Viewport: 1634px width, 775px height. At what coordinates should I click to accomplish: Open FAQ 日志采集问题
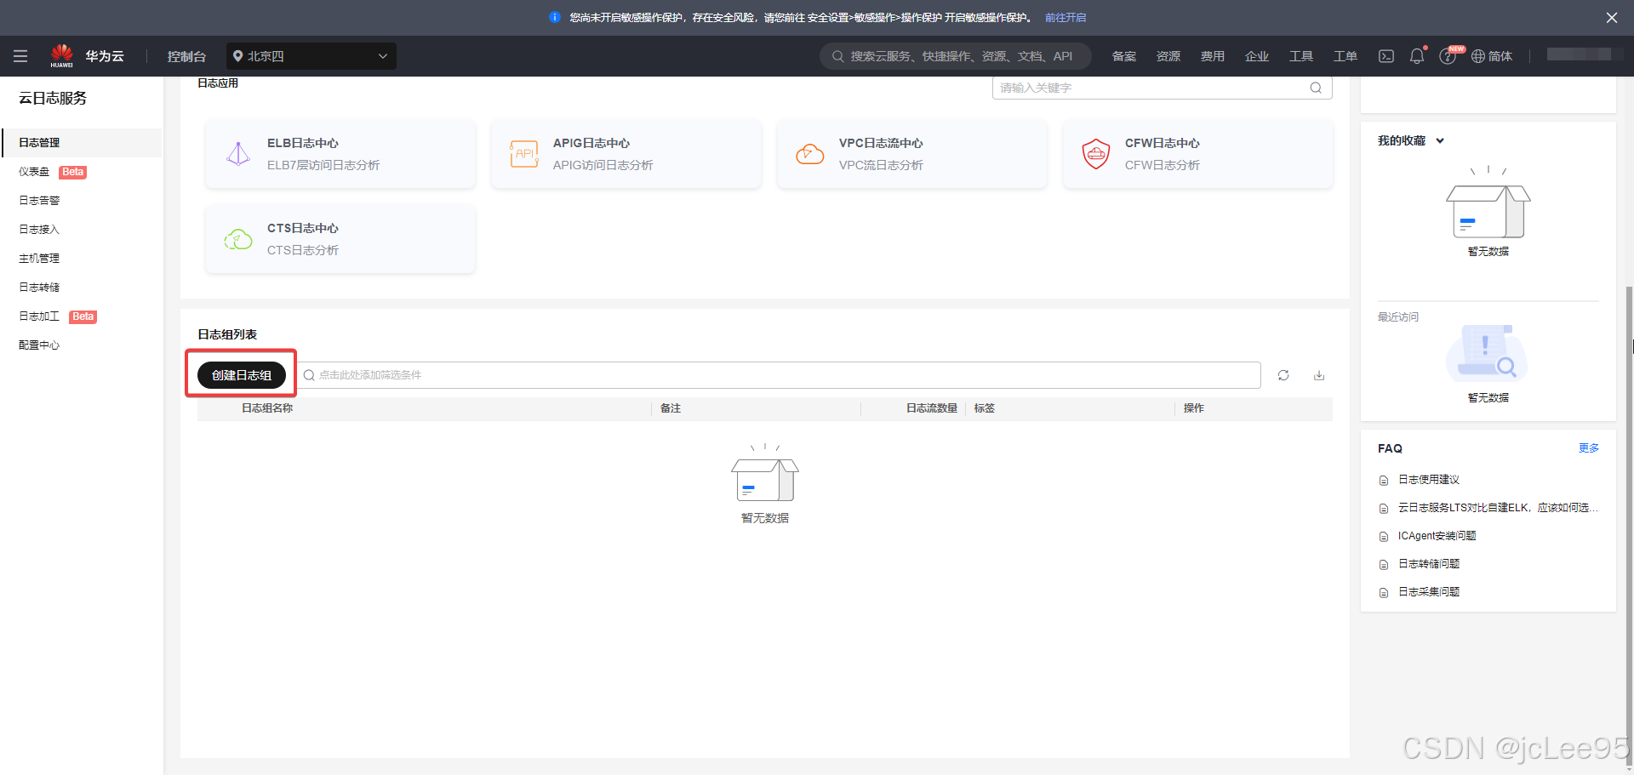point(1429,592)
